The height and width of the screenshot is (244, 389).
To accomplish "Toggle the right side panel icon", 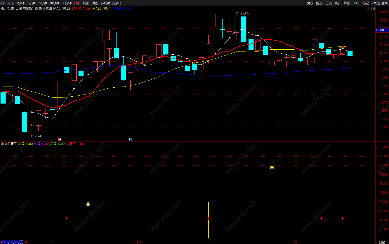I will [373, 8].
